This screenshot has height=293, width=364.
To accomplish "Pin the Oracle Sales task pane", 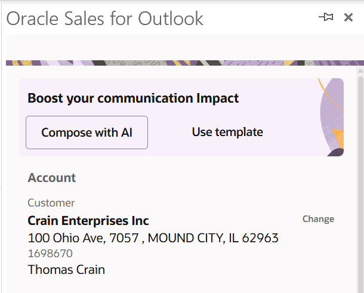I will coord(326,17).
